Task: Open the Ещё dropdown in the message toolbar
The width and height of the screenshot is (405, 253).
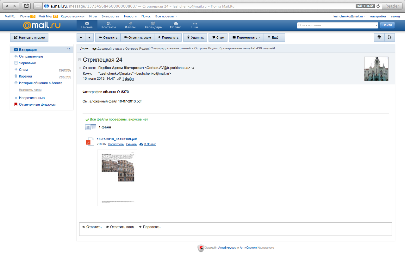Action: (274, 37)
